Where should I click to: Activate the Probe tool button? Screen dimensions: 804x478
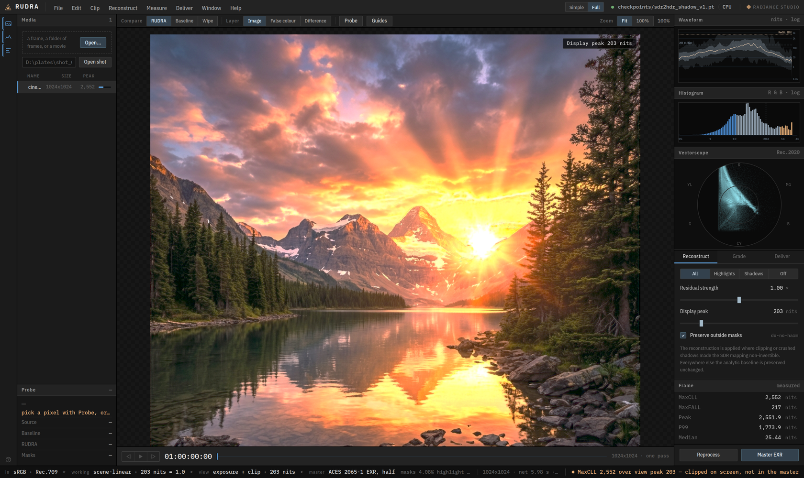click(351, 21)
